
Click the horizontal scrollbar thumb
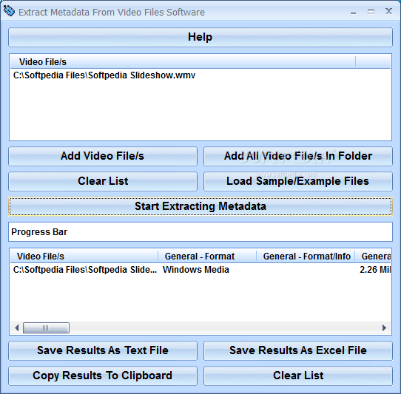point(46,327)
